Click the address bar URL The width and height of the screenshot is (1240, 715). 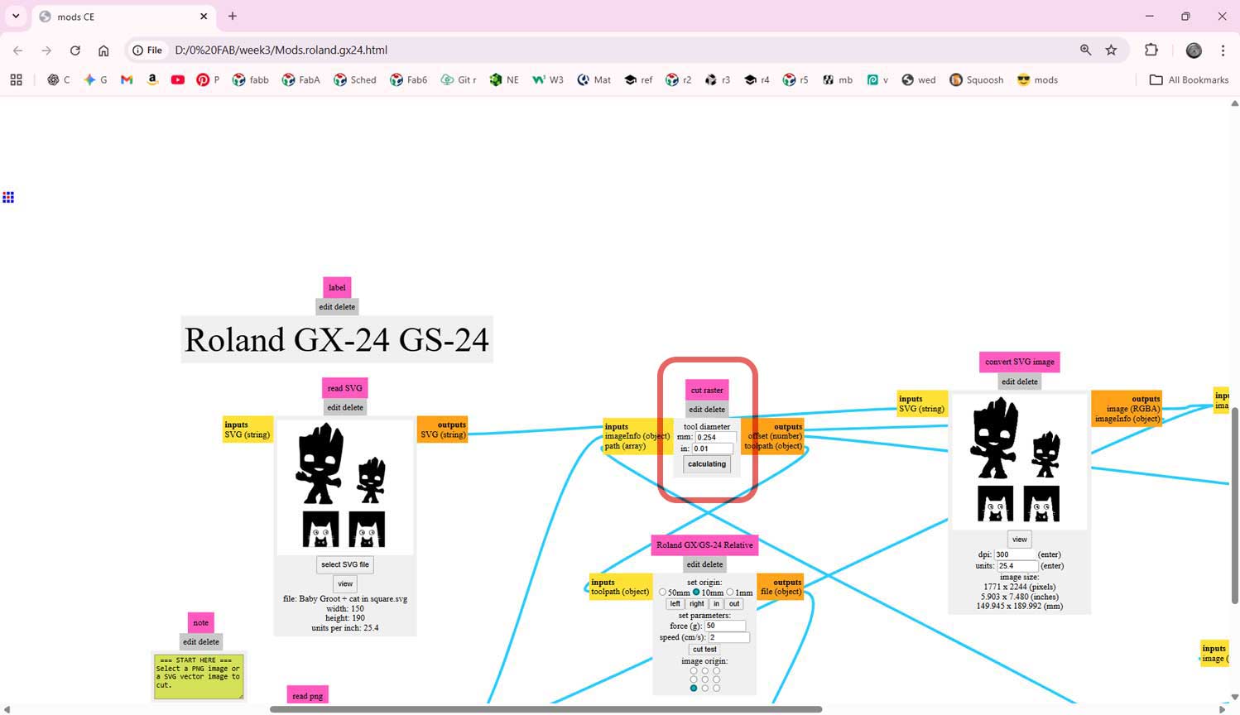tap(281, 50)
